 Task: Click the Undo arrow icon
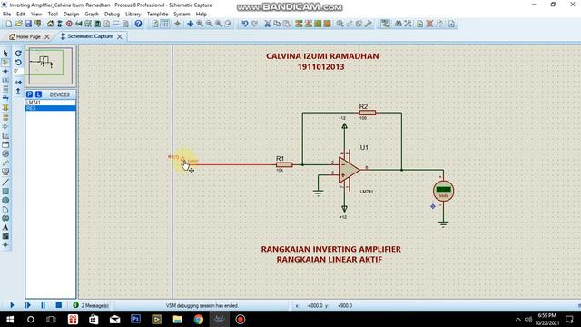245,24
